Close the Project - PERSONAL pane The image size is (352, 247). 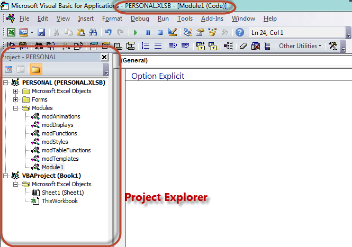click(104, 57)
